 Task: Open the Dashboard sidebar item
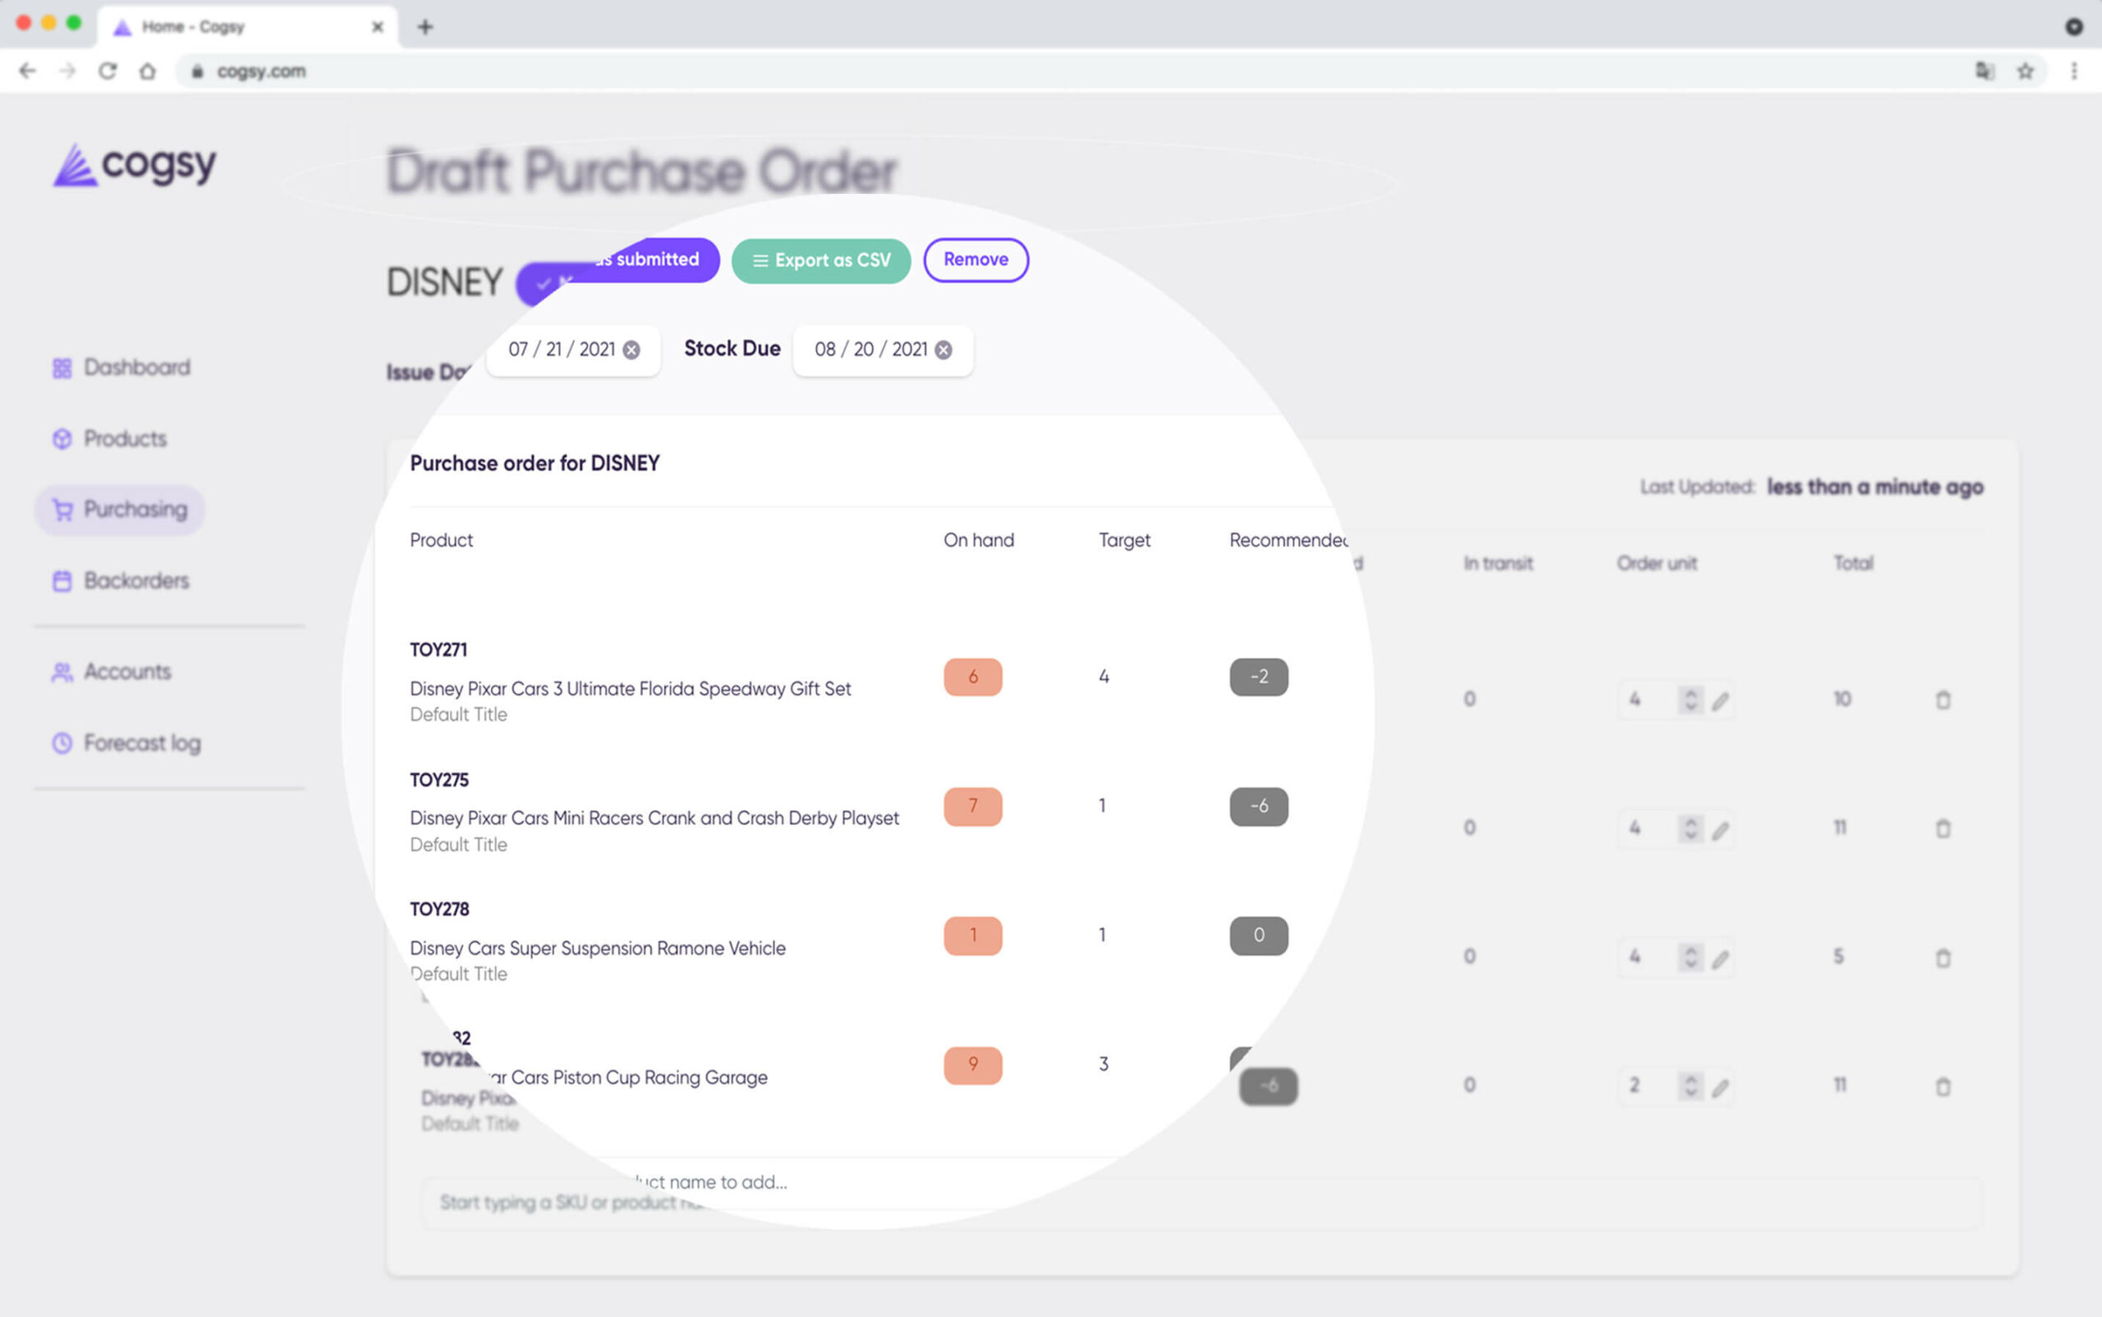[x=121, y=368]
